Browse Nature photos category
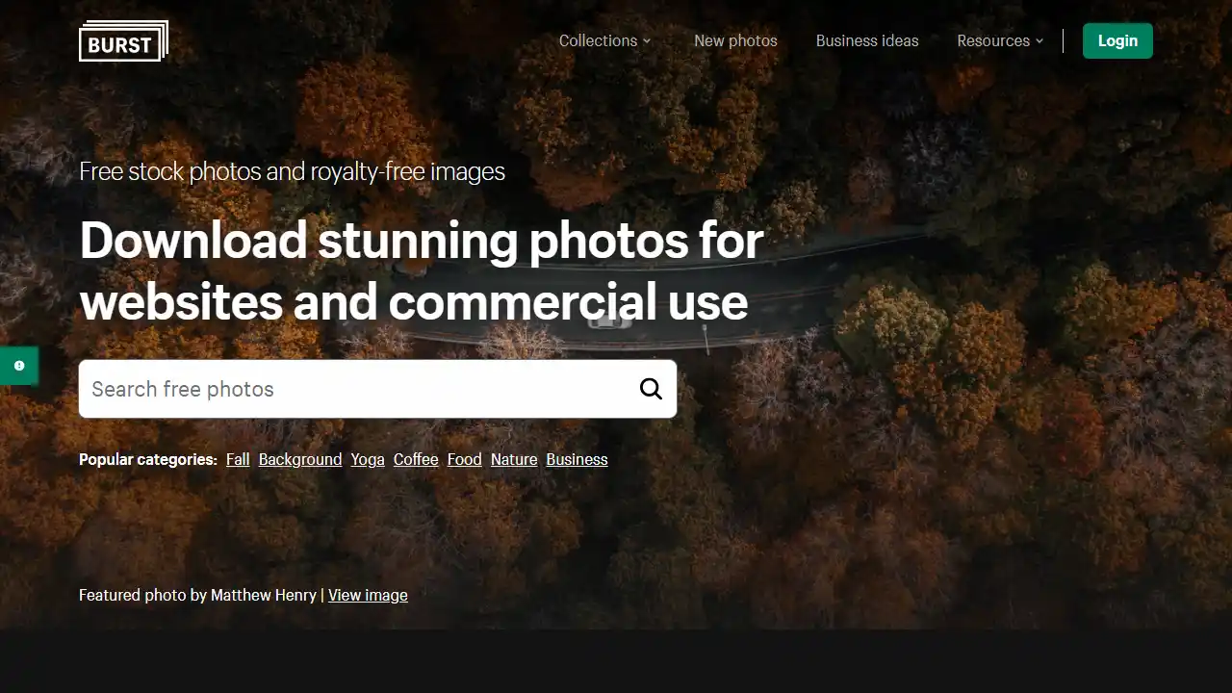1232x693 pixels. [x=514, y=459]
